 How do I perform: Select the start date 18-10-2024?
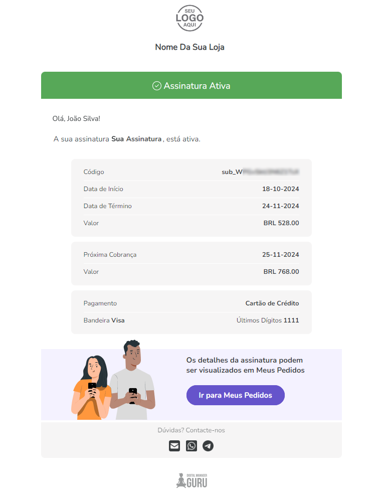[x=280, y=189]
